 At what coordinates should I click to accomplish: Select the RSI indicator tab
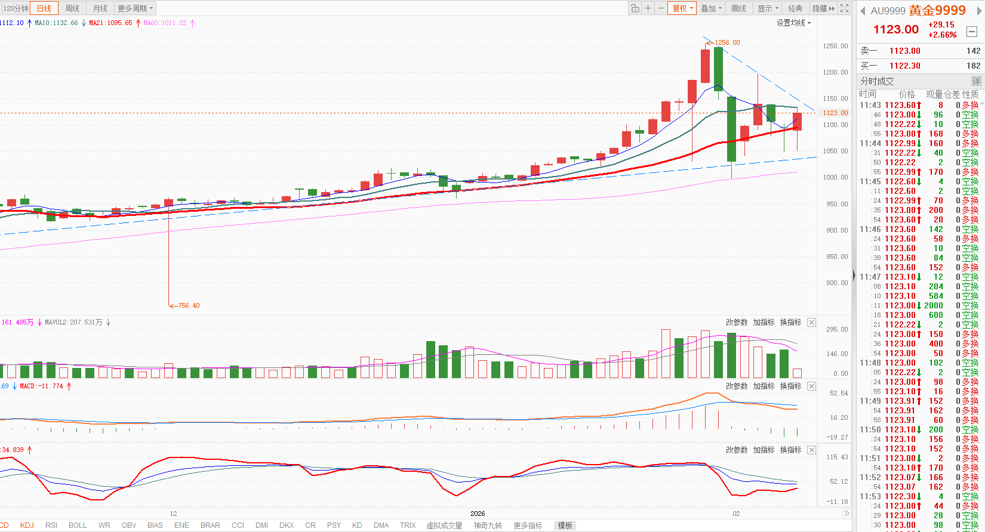click(x=51, y=525)
